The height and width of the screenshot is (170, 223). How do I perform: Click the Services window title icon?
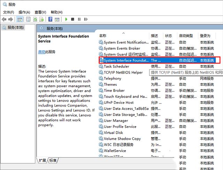[x=5, y=4]
